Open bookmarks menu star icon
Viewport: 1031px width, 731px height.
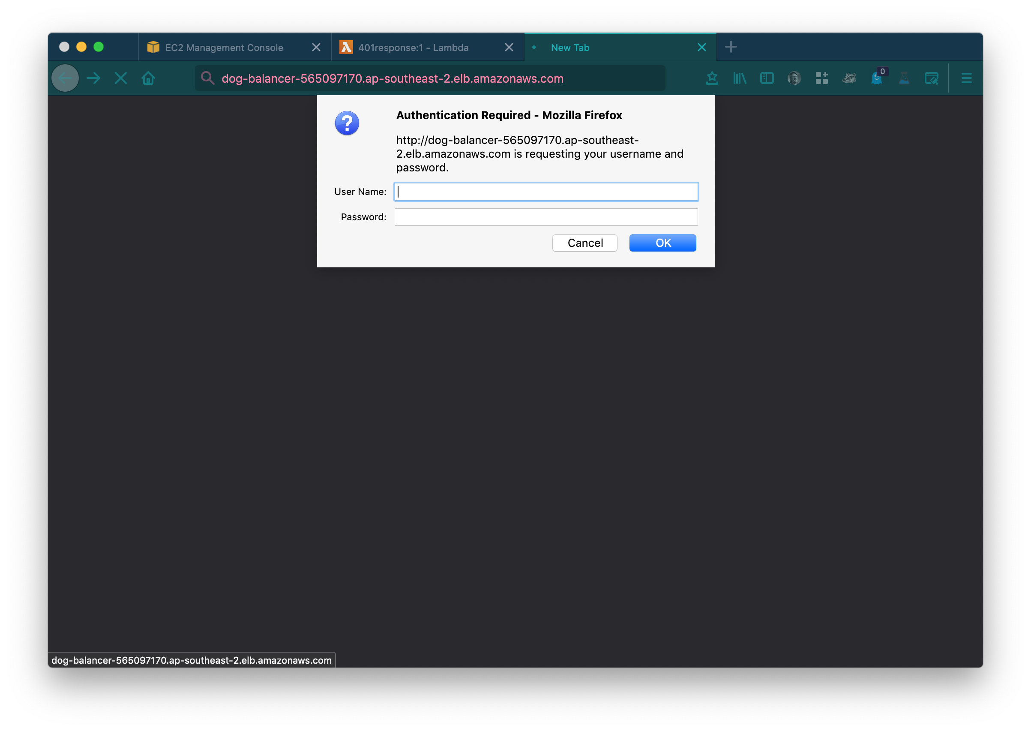[712, 78]
